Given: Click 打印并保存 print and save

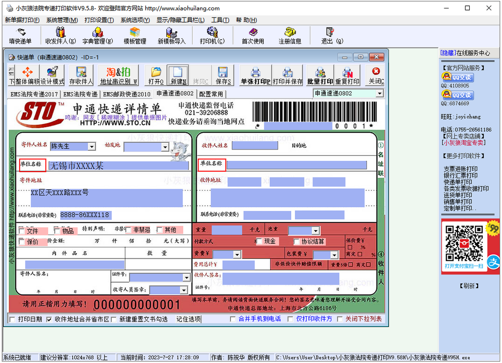Looking at the screenshot, I should coord(287,76).
